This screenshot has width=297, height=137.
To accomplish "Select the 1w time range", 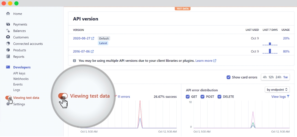I will (285, 77).
